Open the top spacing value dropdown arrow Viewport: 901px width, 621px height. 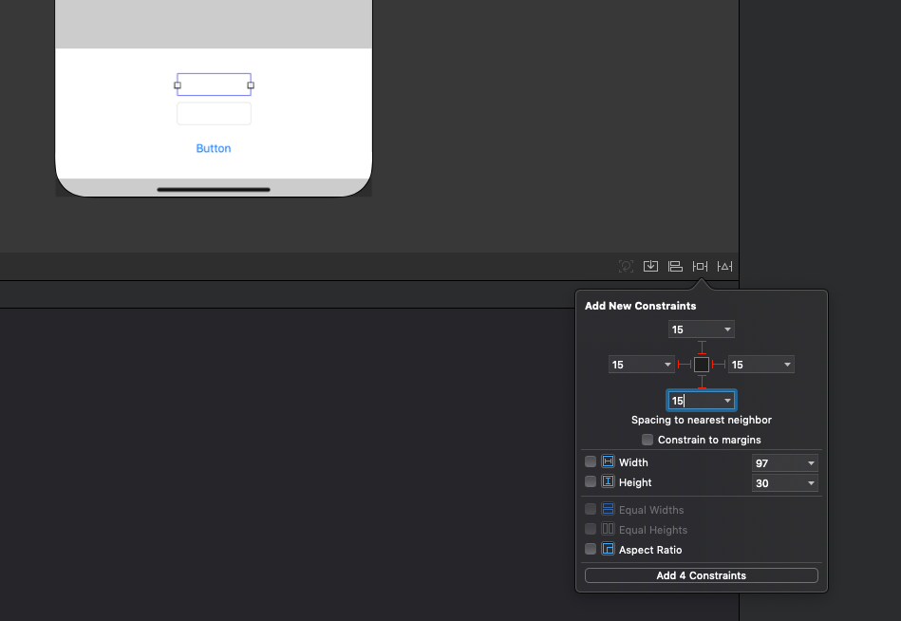[x=727, y=329]
